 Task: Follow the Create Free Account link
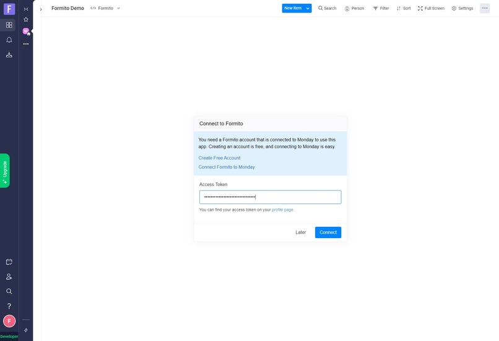pos(220,158)
